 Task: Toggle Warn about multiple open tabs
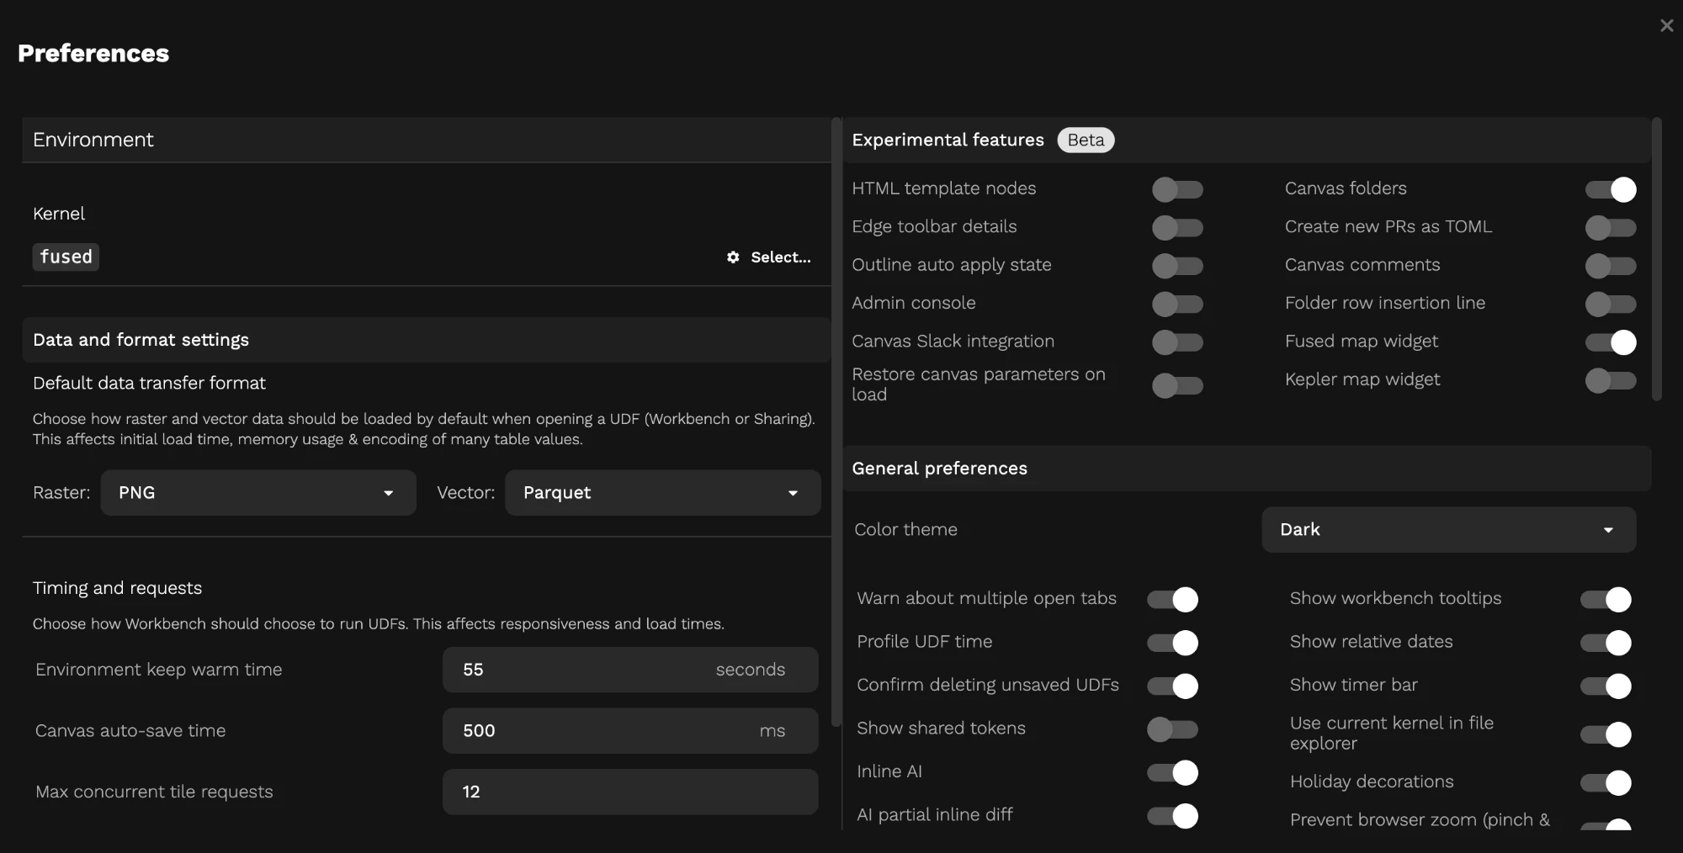[x=1172, y=599]
